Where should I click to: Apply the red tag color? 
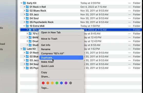click(43, 83)
